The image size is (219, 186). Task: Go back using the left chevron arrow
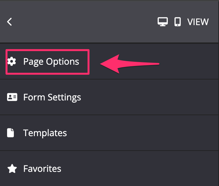pos(9,22)
